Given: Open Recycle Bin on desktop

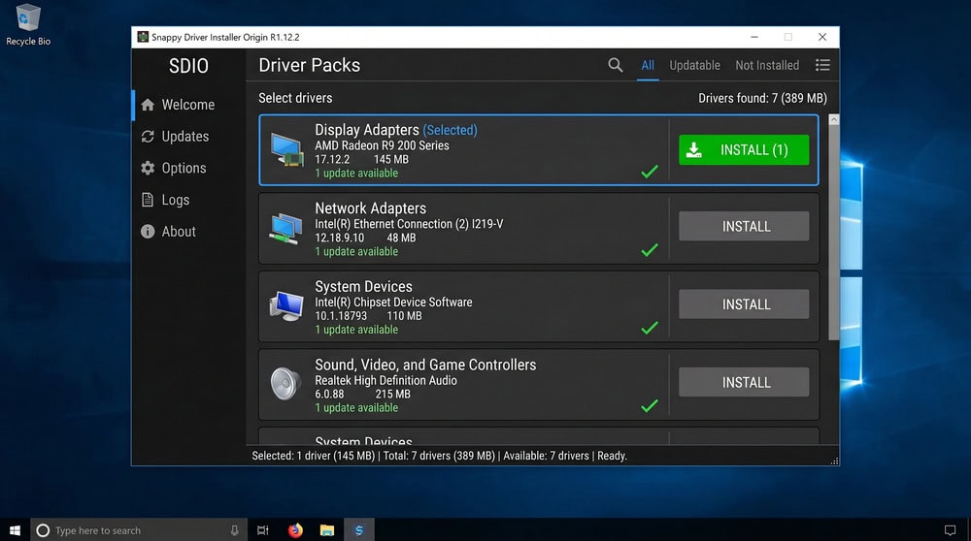Looking at the screenshot, I should tap(28, 25).
